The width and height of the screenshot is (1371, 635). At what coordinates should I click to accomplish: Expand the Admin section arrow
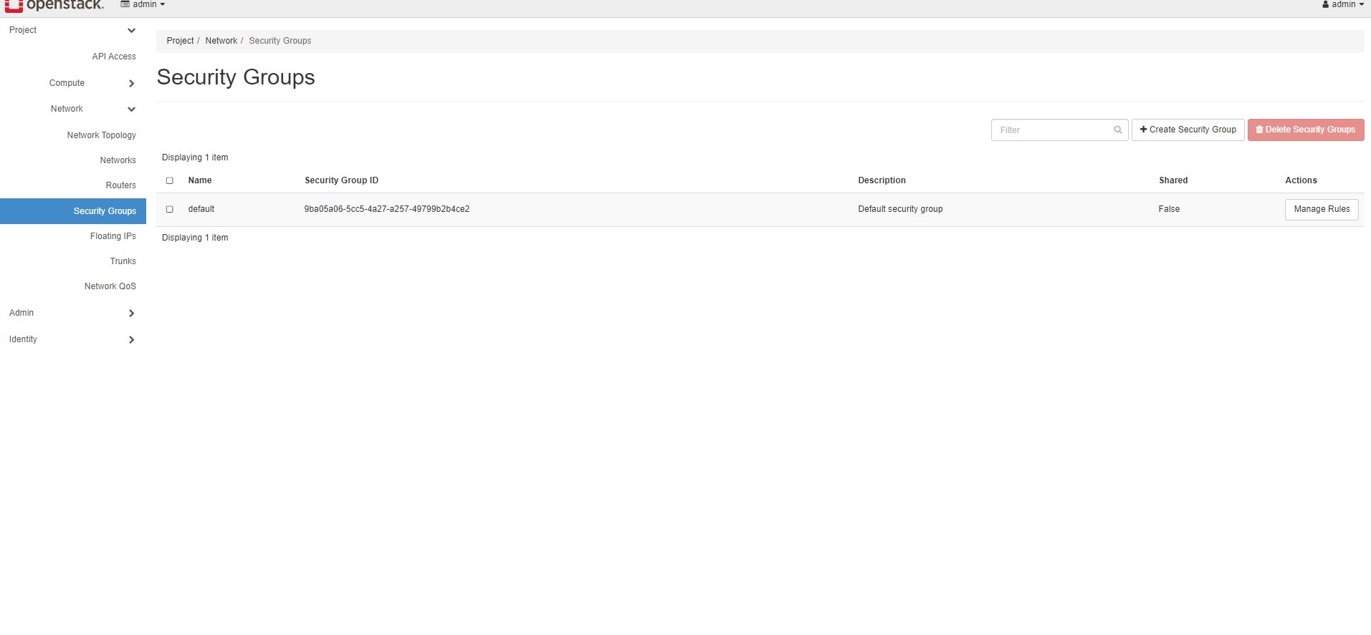coord(131,313)
